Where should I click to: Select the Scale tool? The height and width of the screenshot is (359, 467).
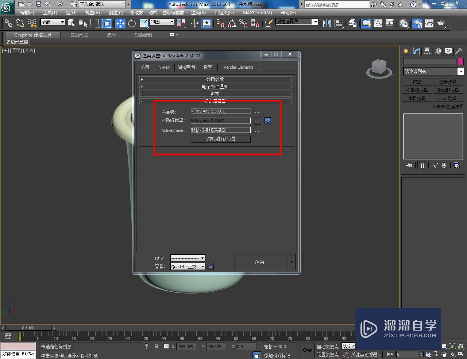pos(144,23)
